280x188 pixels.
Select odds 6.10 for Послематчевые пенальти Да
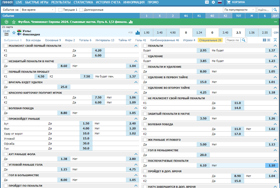[203, 165]
